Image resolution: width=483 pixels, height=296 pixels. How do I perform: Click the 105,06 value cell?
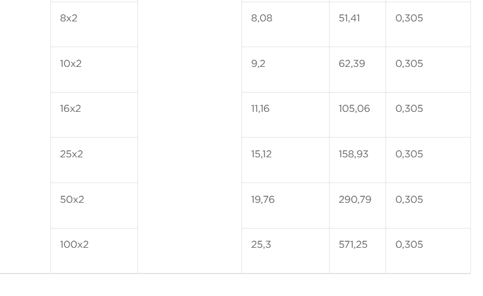354,109
